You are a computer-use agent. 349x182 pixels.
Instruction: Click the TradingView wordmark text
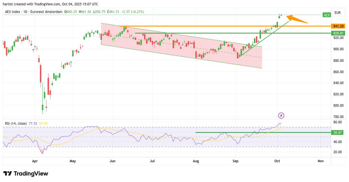click(31, 174)
